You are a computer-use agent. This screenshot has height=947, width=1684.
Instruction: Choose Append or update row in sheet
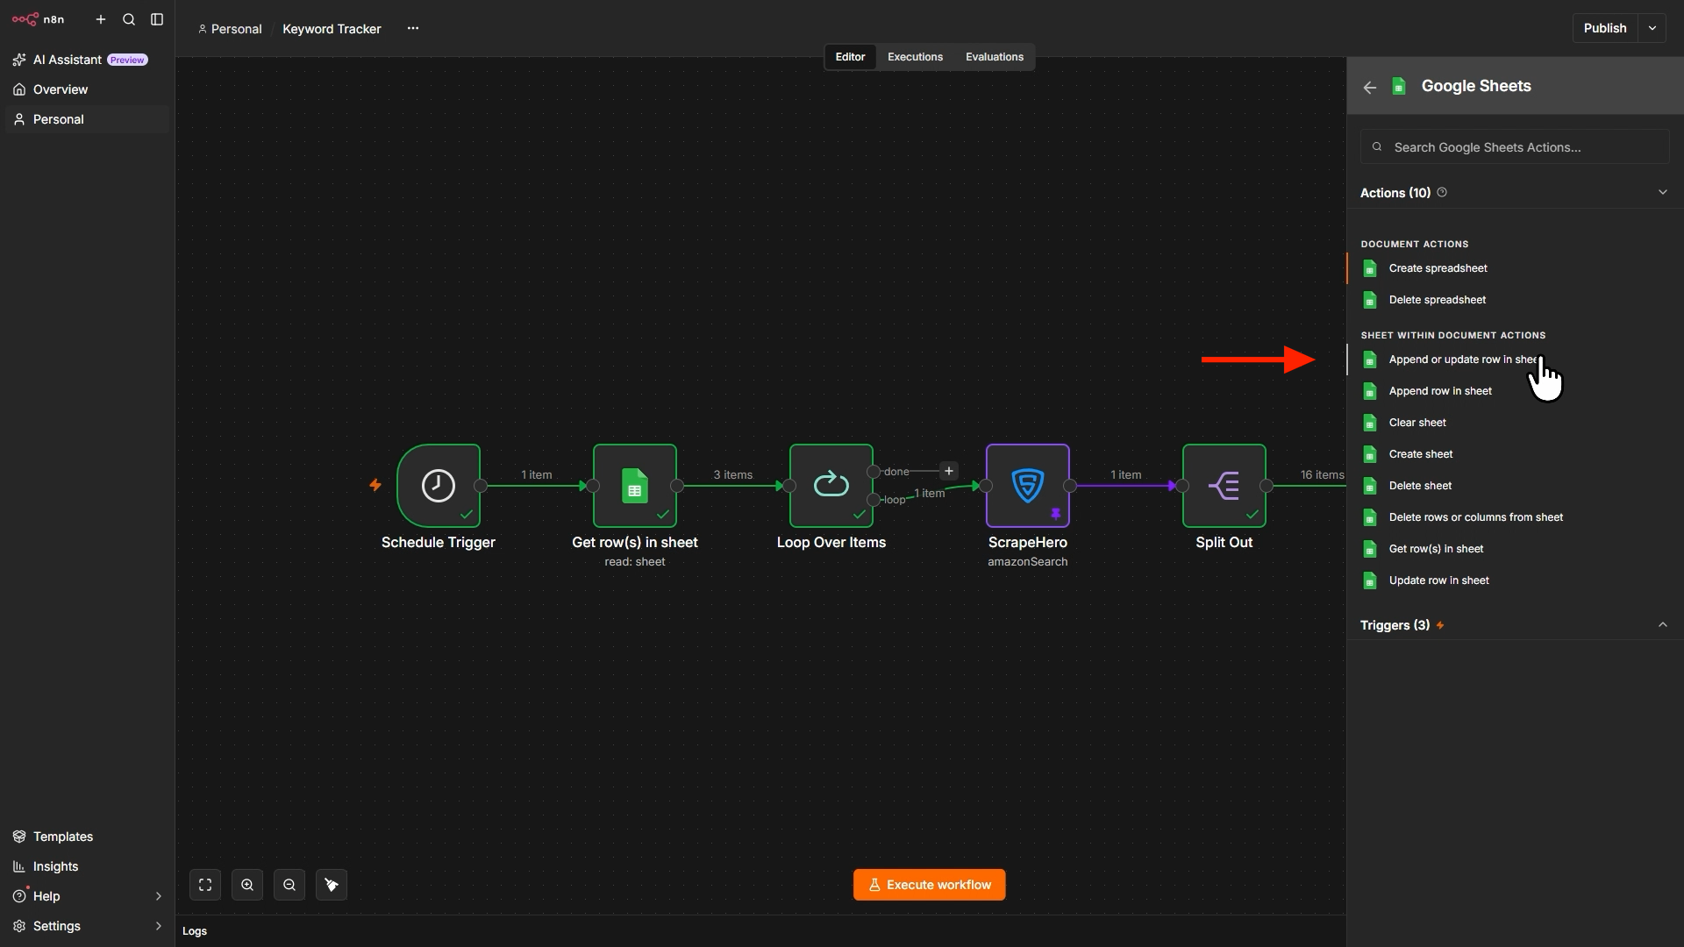[1515, 360]
